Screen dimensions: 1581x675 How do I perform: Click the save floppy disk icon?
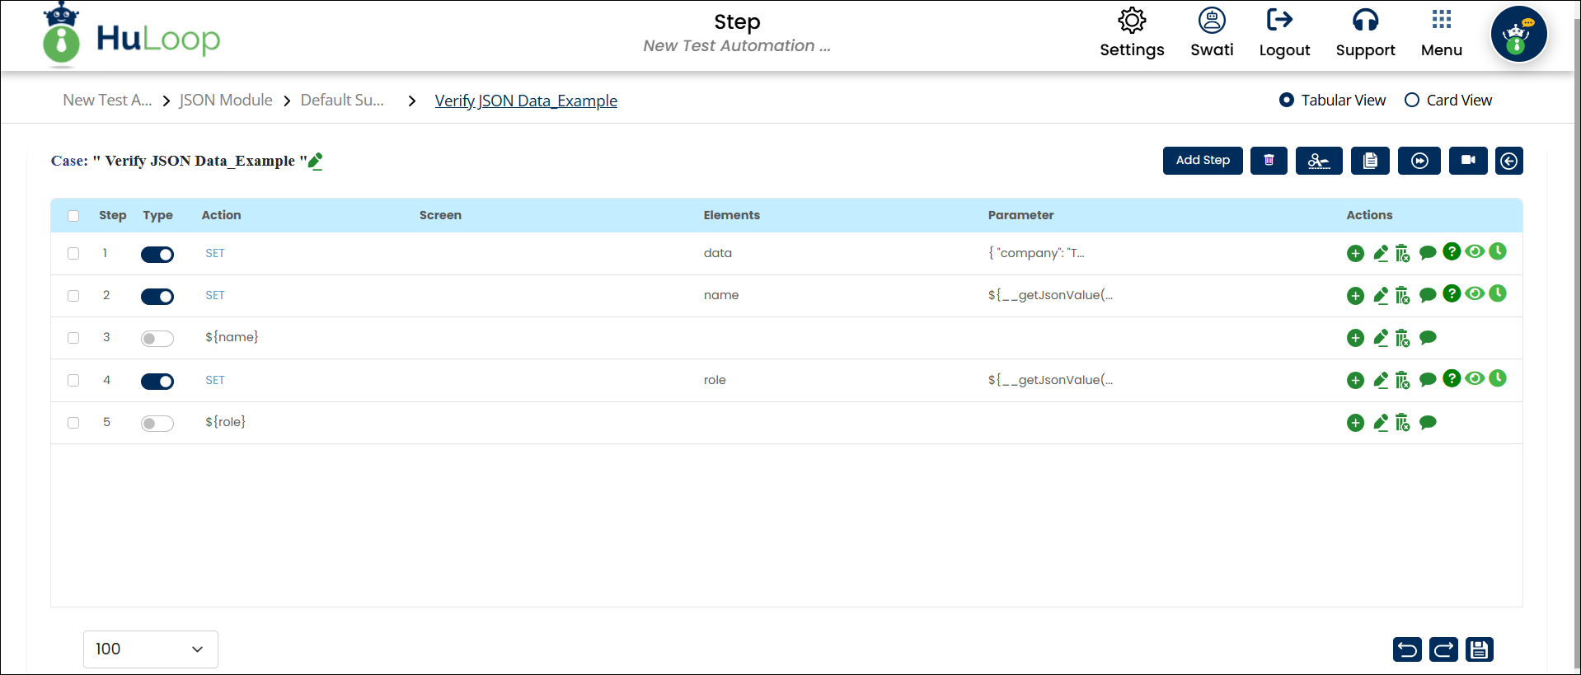tap(1479, 649)
